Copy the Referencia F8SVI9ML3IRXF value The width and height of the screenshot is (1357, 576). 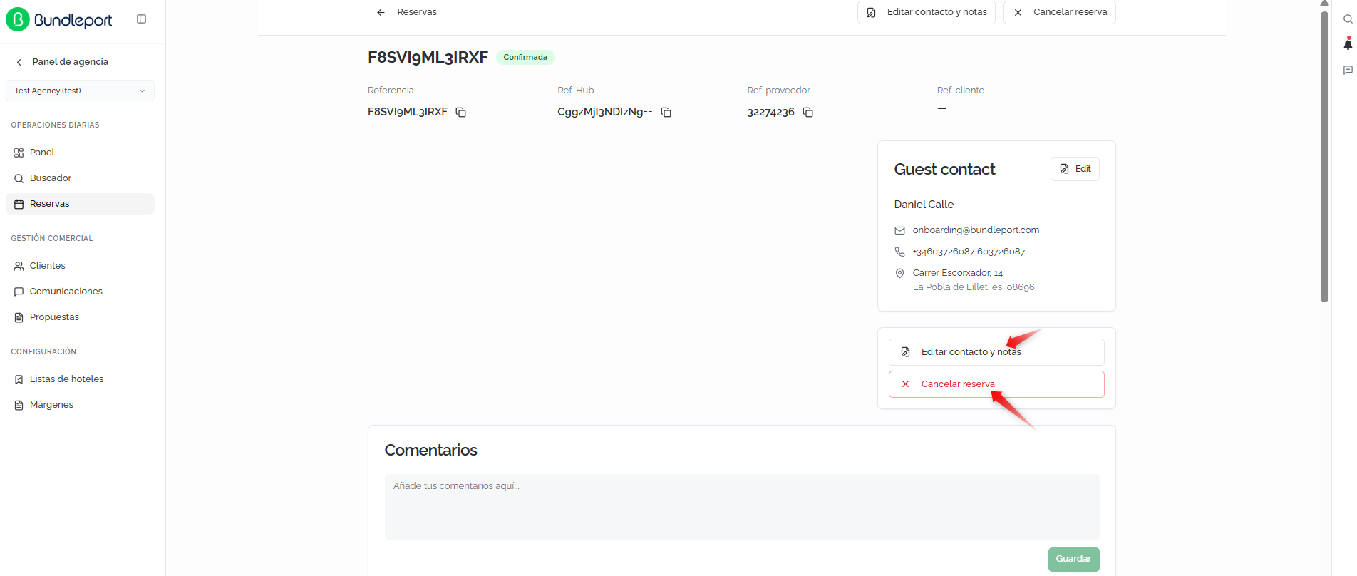(x=461, y=113)
